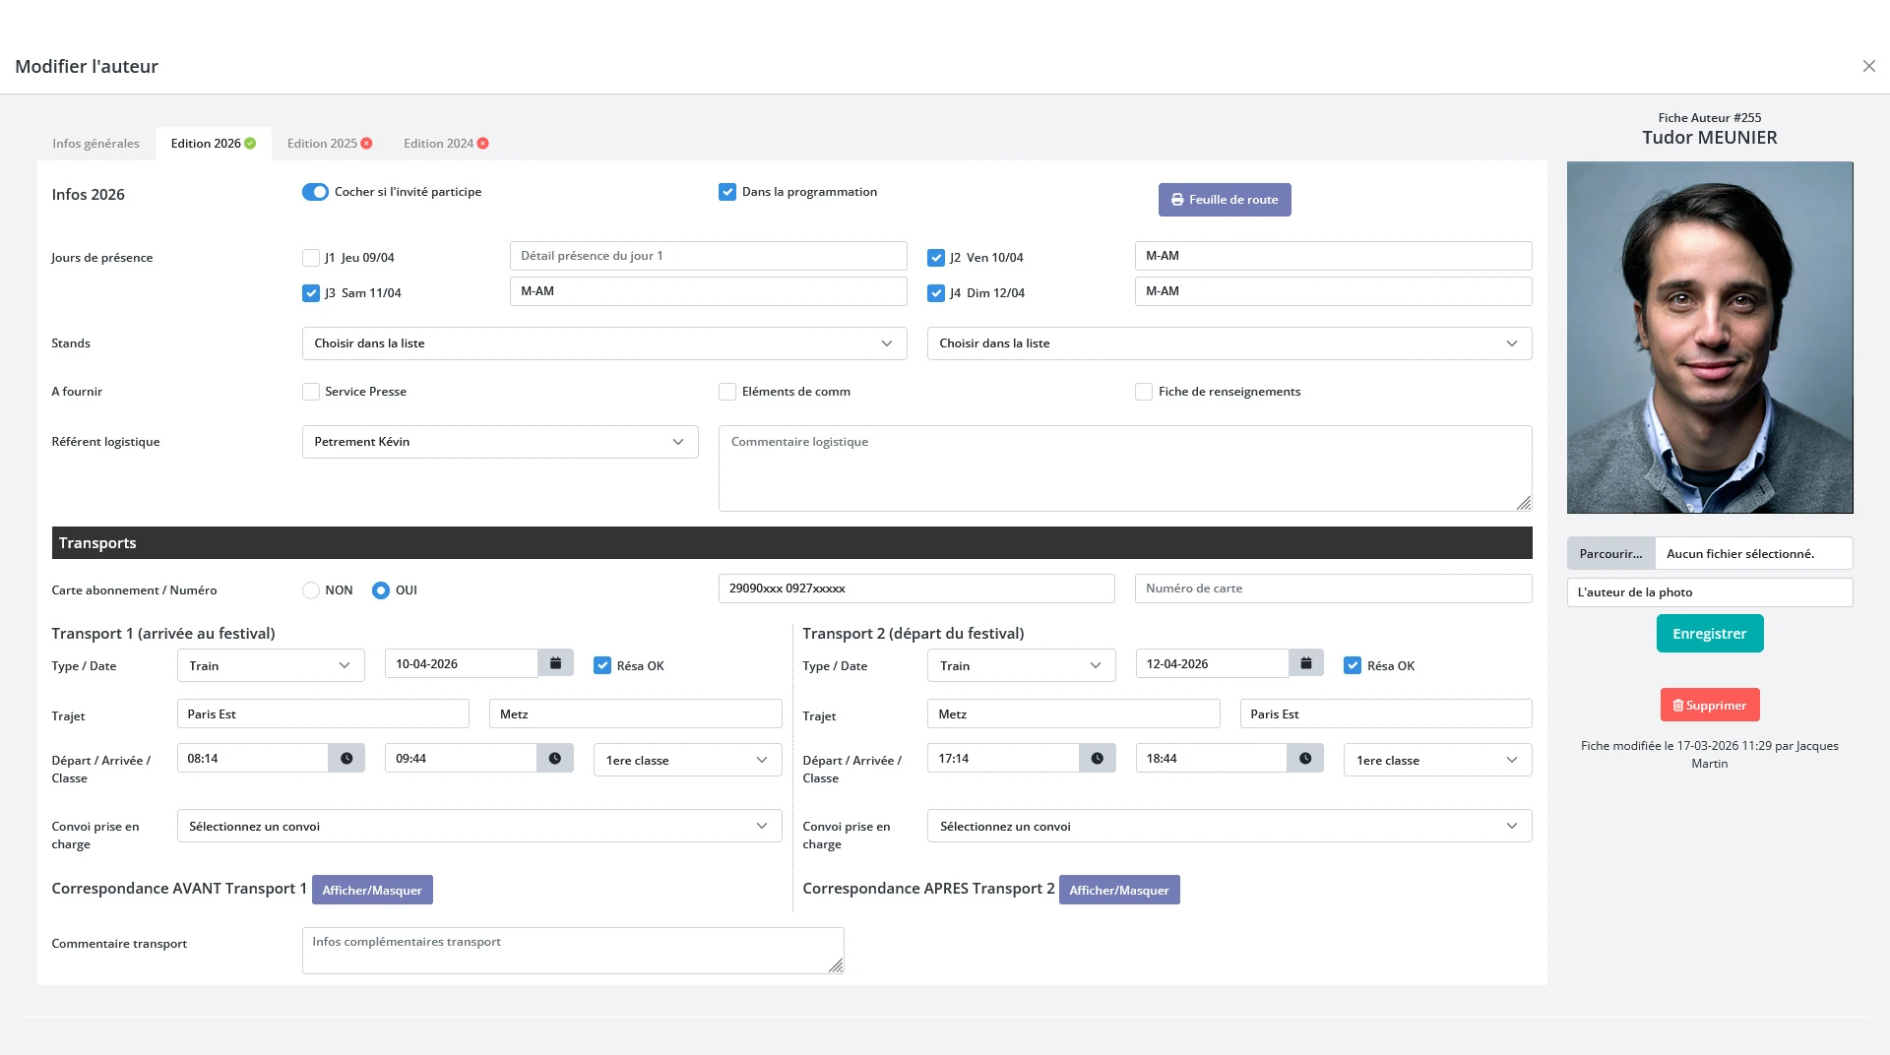This screenshot has width=1890, height=1055.
Task: Expand Transport 1 convoi selection dropdown
Action: (478, 827)
